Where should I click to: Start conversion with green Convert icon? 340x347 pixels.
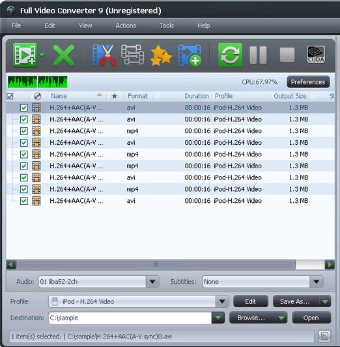(x=230, y=55)
